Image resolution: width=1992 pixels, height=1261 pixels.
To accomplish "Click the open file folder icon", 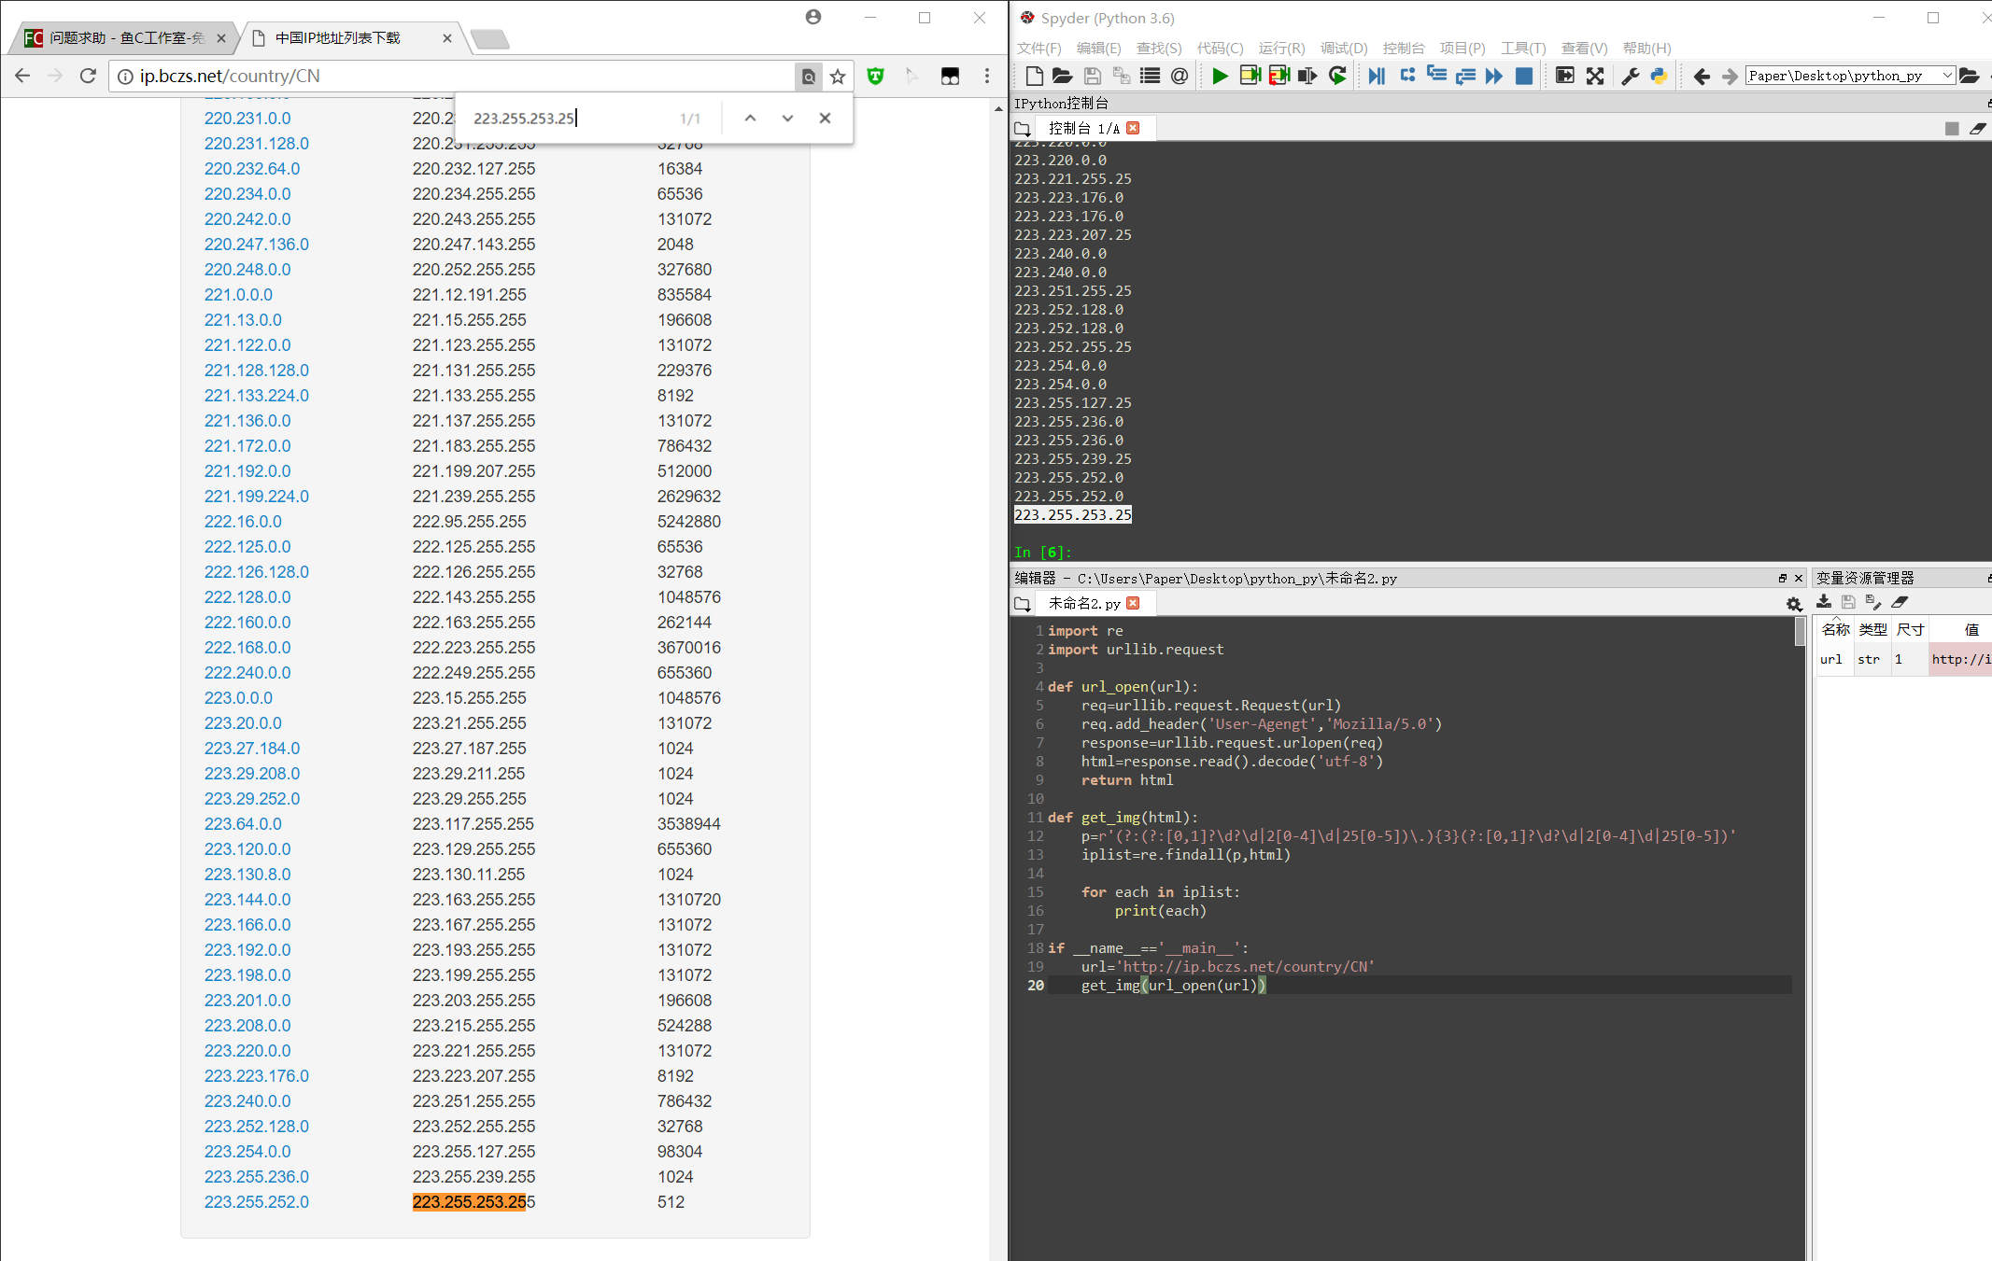I will pos(1062,76).
